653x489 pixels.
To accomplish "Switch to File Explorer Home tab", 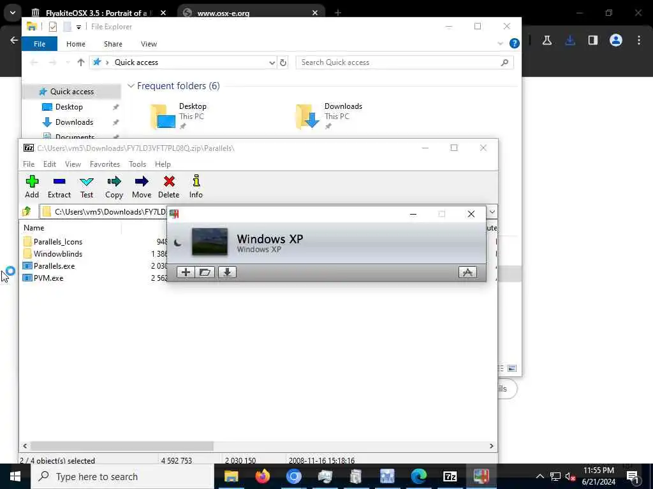I will point(76,44).
